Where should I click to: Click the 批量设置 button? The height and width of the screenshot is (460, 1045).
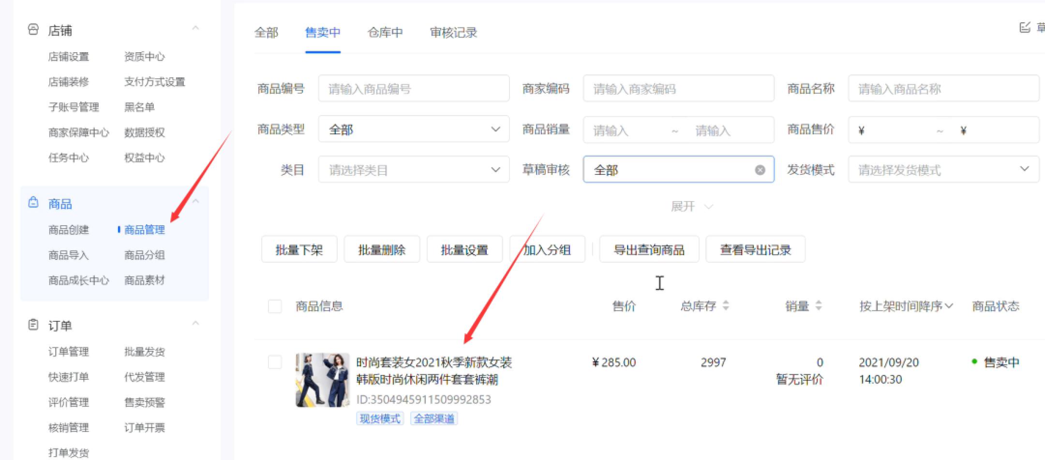click(464, 249)
